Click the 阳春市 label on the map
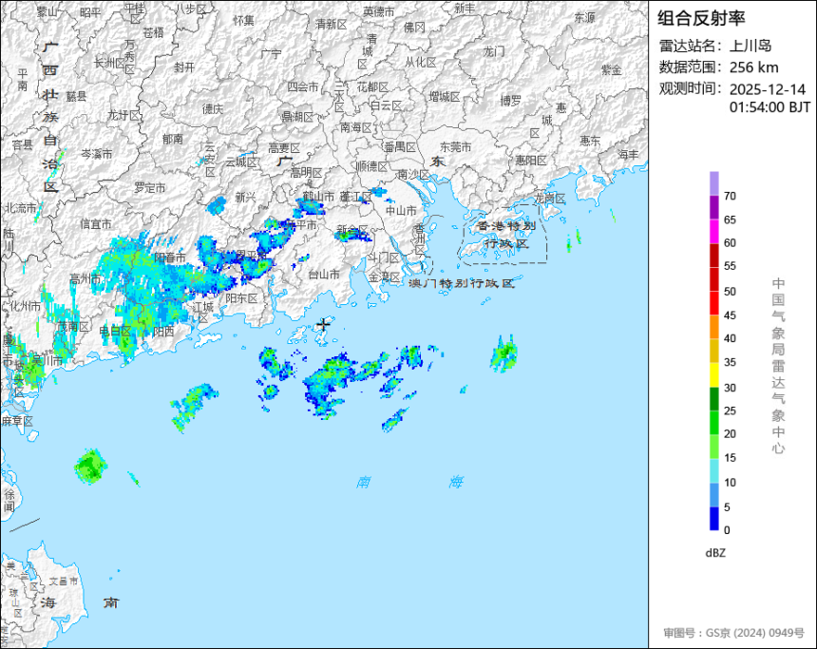817x649 pixels. 170,258
